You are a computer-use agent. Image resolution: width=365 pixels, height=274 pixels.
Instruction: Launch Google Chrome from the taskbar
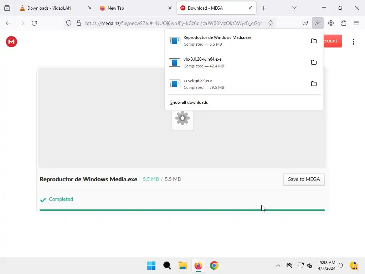tap(214, 265)
